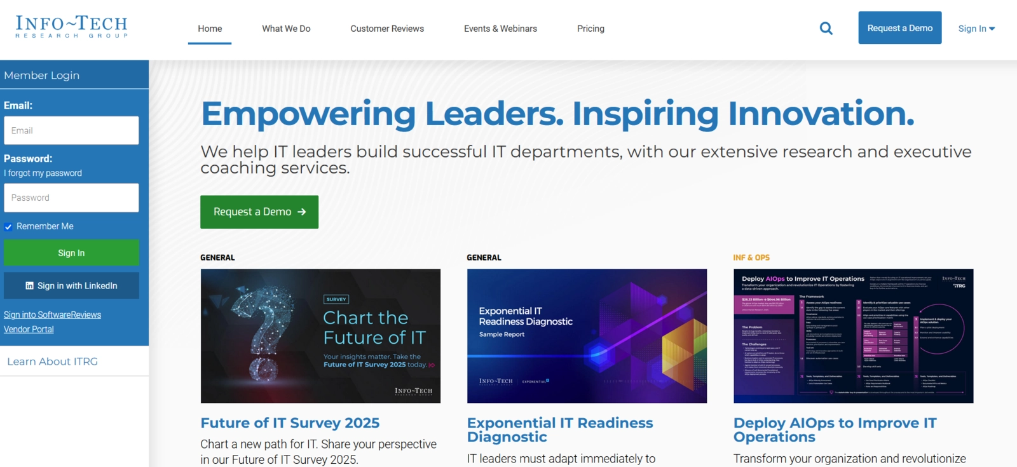
Task: Open the Vendor Portal link
Action: point(29,329)
